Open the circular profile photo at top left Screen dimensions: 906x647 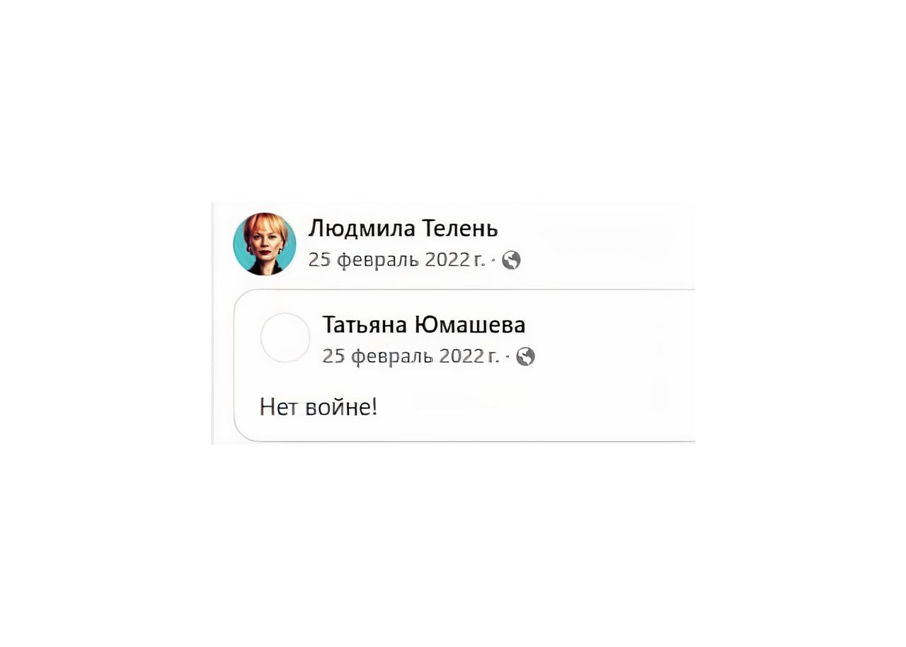pos(265,244)
